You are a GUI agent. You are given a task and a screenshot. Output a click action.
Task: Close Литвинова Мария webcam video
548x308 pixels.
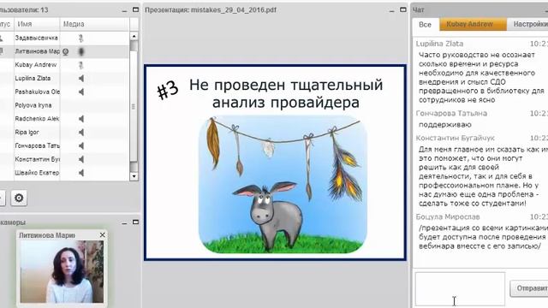coord(103,235)
